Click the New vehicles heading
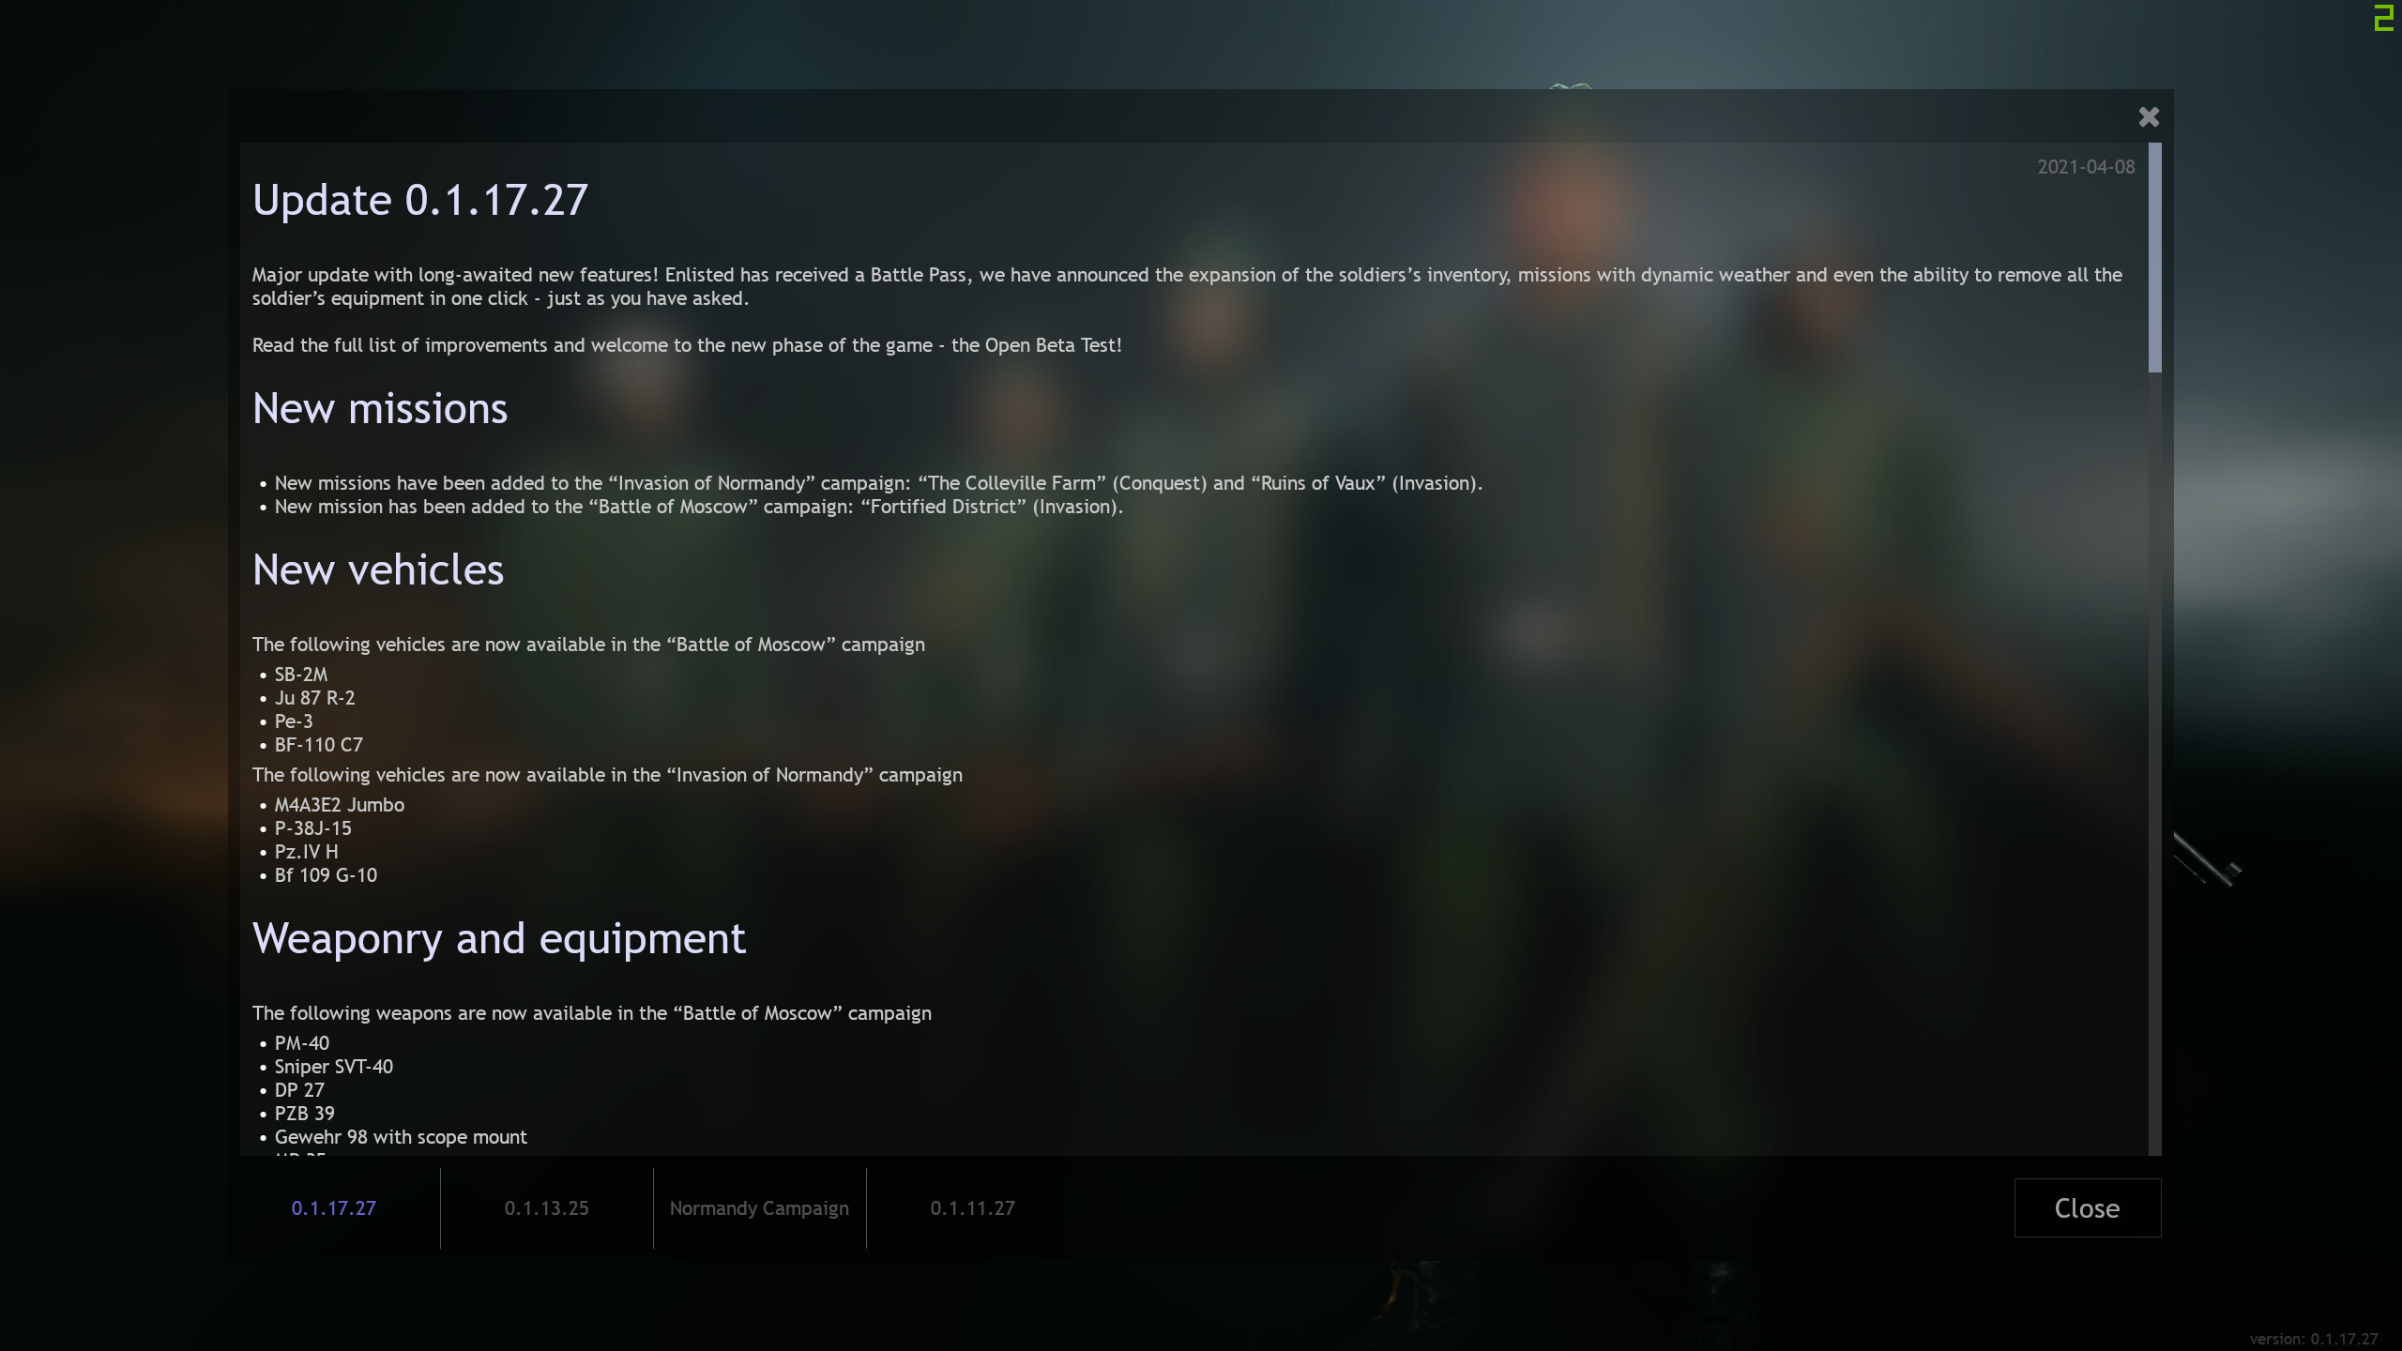The height and width of the screenshot is (1351, 2402). tap(378, 570)
